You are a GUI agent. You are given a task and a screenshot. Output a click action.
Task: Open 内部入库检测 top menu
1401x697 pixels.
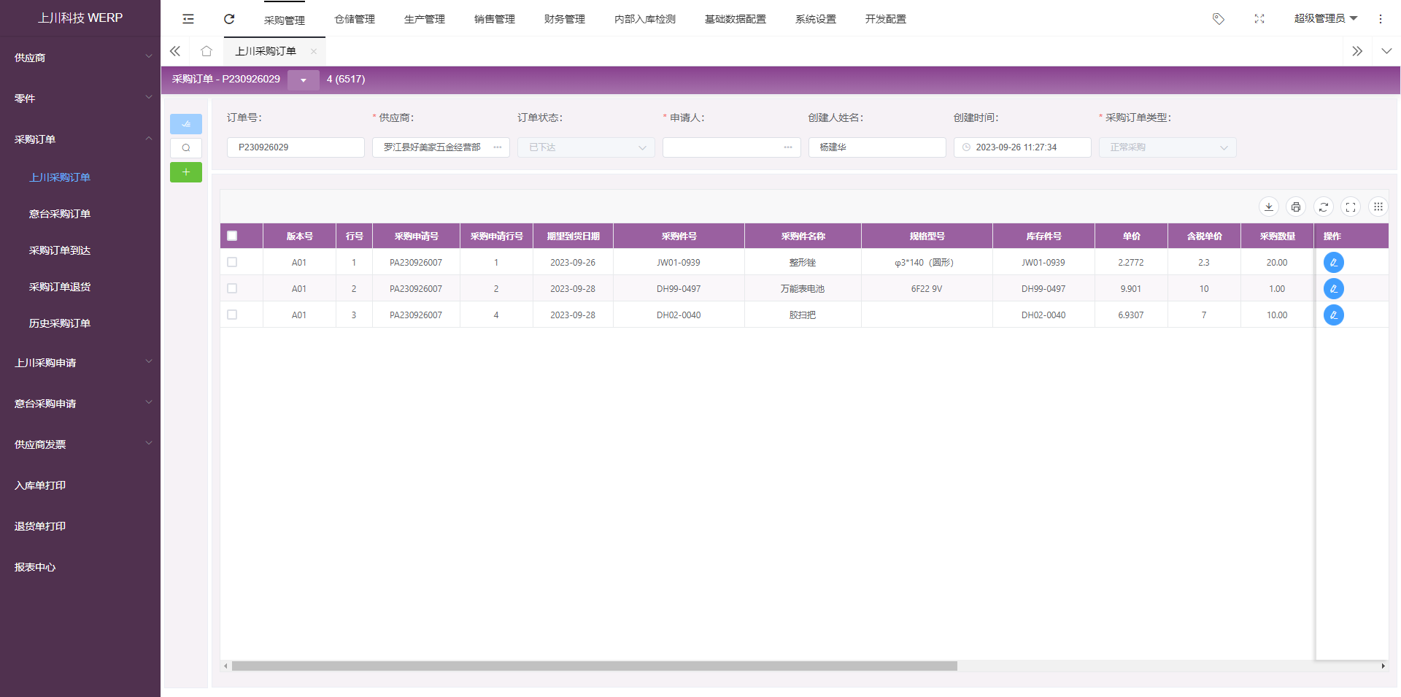pyautogui.click(x=645, y=19)
